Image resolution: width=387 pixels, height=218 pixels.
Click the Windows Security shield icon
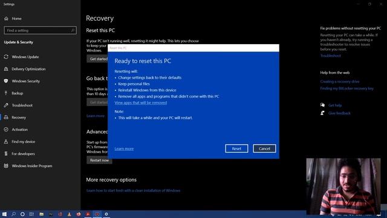pos(6,81)
